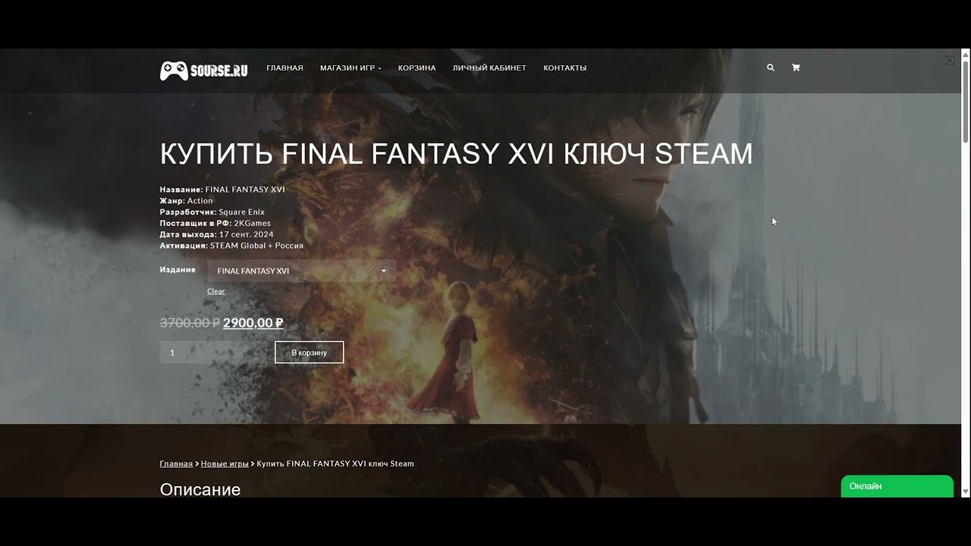Open the search icon in header
This screenshot has width=971, height=546.
pos(771,67)
